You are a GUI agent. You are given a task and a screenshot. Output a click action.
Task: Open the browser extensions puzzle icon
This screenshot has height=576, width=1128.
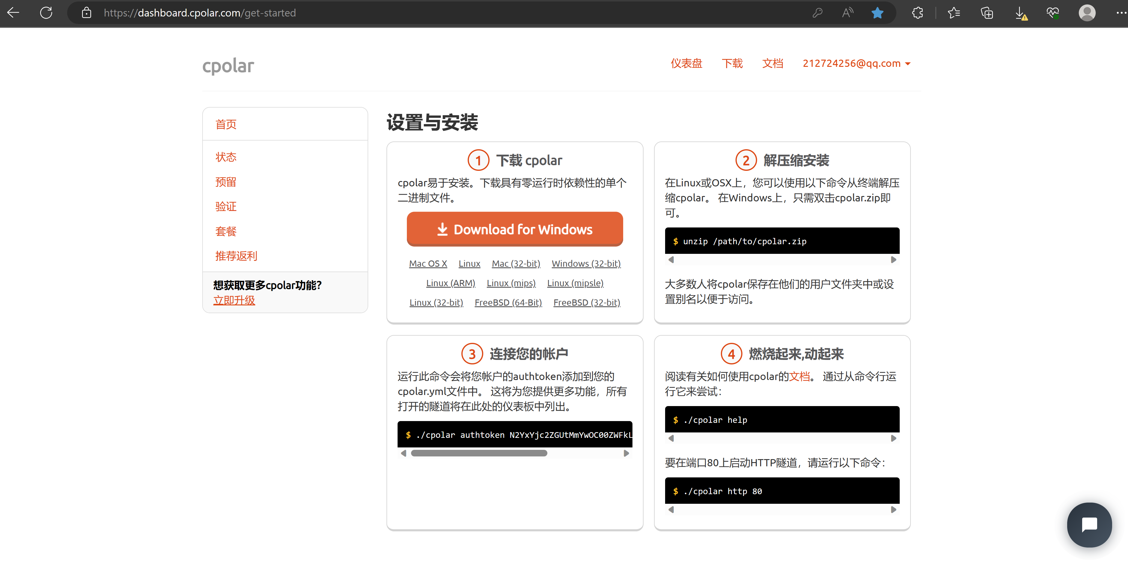[917, 13]
